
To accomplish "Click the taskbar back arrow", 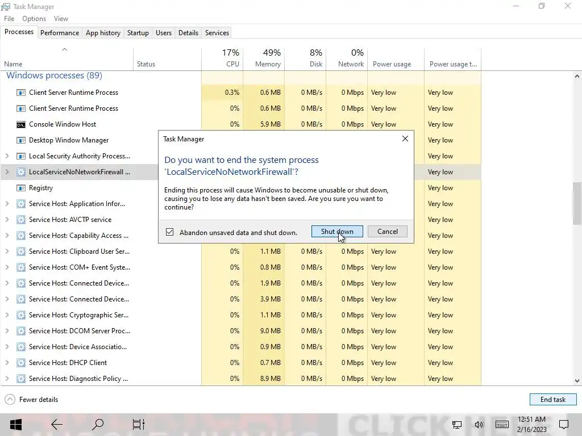I will (57, 425).
